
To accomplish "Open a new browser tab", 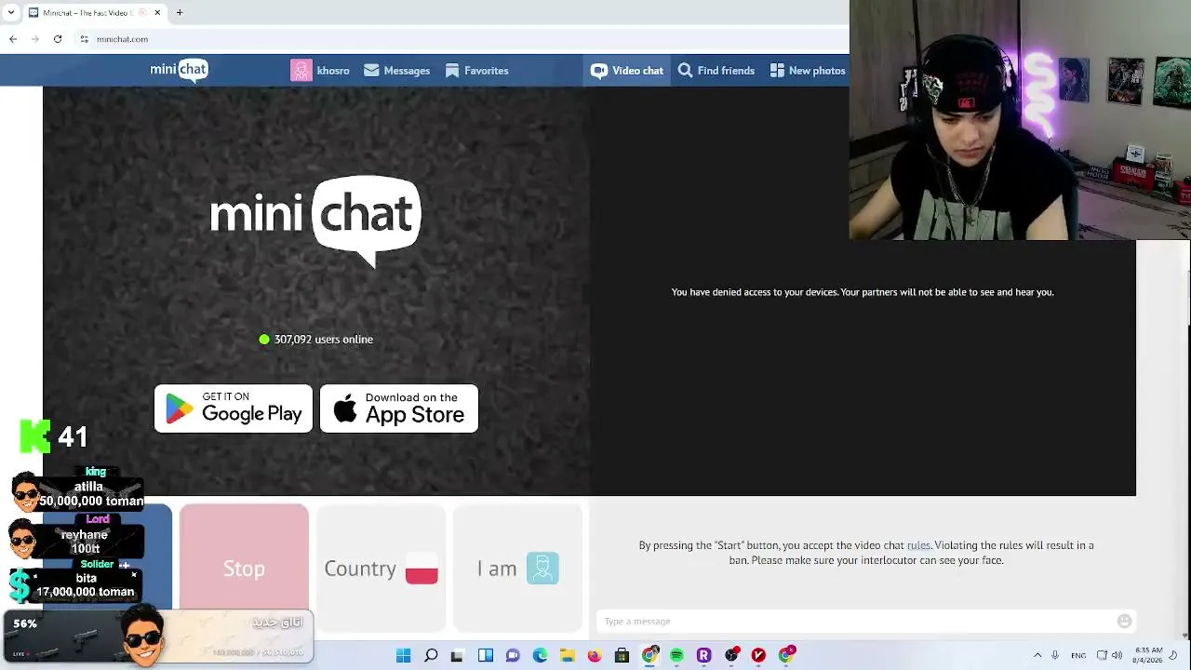I will point(180,13).
